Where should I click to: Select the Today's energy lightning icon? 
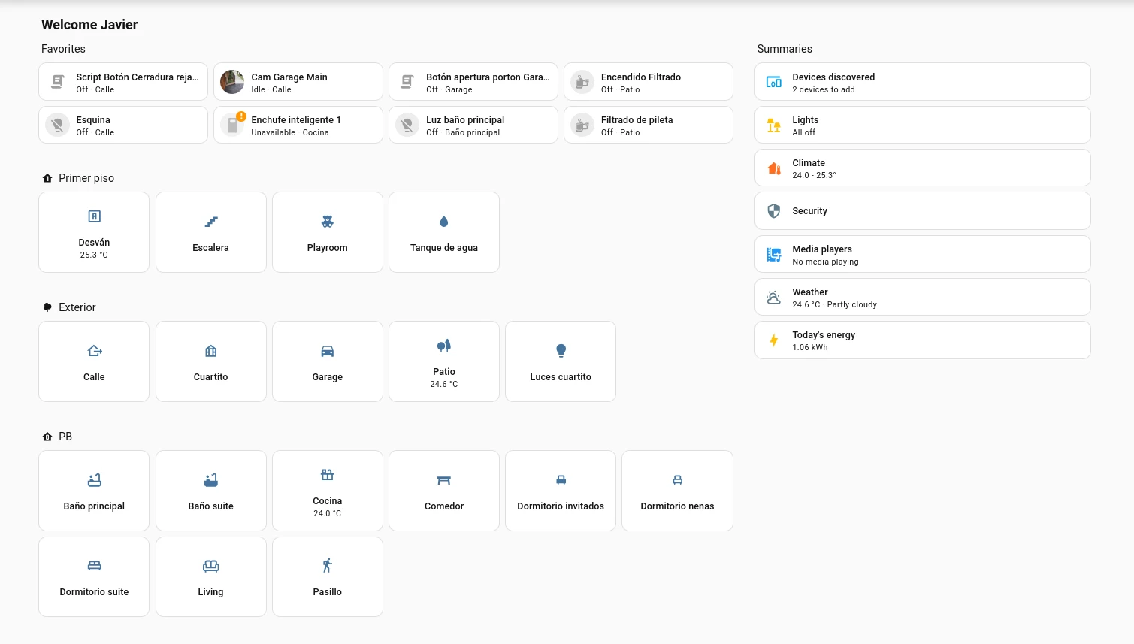[773, 340]
